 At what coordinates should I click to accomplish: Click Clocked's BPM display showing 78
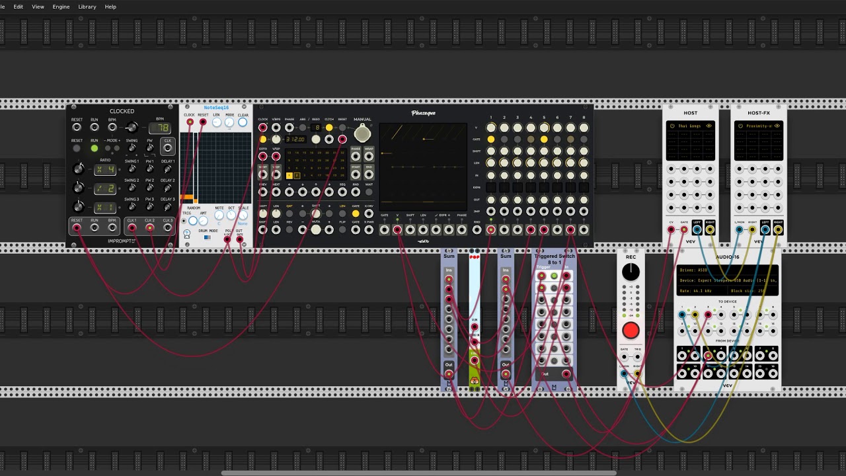point(159,128)
